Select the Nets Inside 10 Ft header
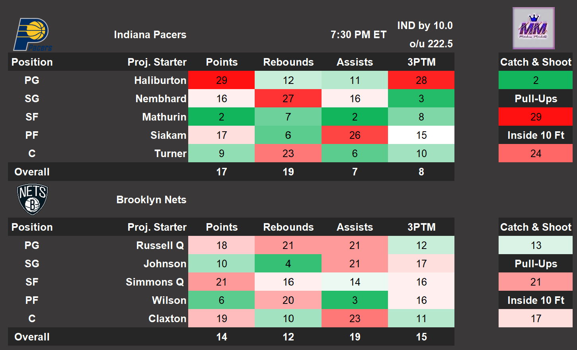This screenshot has width=577, height=350. tap(536, 300)
